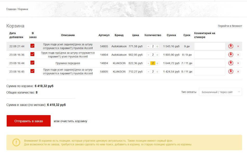Viewport: 247px width, 153px height.
Task: Click Отправить в заказ button
Action: 29,121
